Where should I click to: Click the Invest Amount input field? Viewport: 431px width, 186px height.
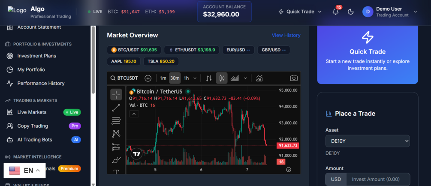point(378,180)
